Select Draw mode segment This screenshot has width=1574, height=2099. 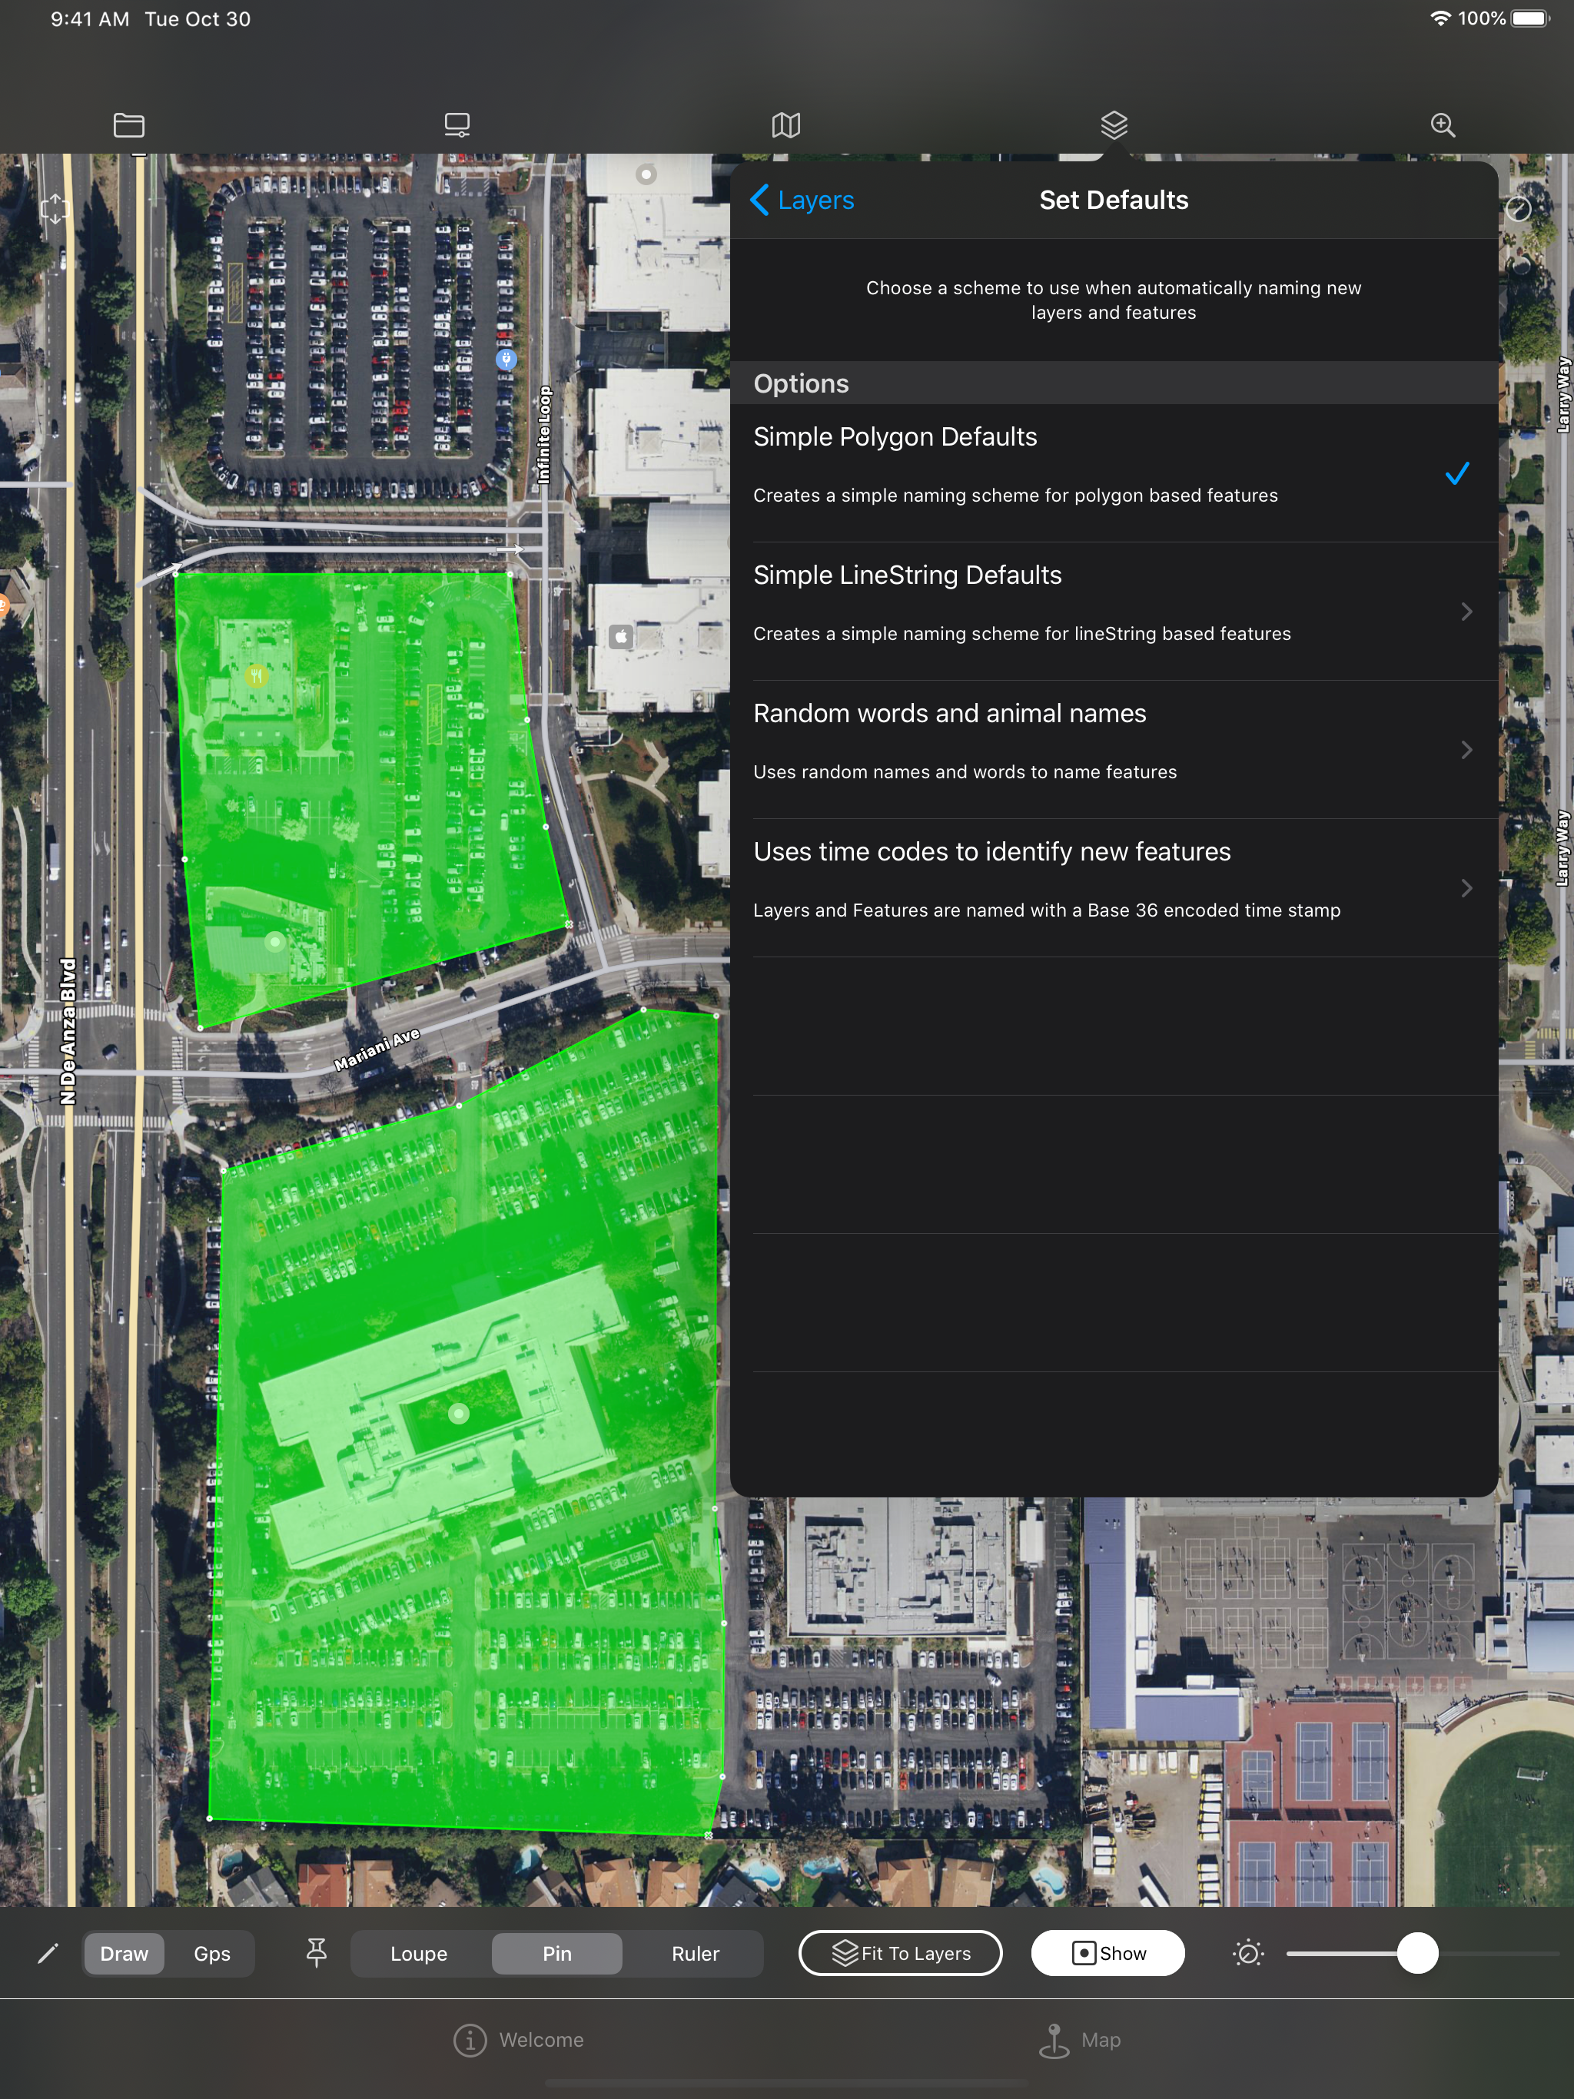[125, 1953]
